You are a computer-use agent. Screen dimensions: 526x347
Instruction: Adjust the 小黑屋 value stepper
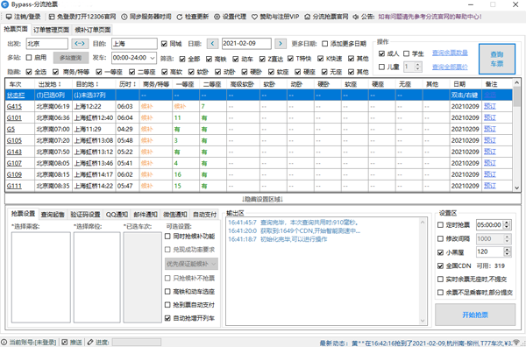[x=508, y=251]
